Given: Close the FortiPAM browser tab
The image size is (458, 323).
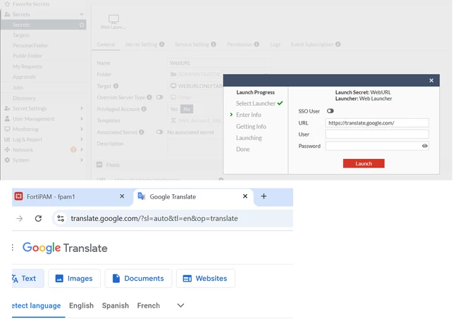Looking at the screenshot, I should tap(122, 196).
